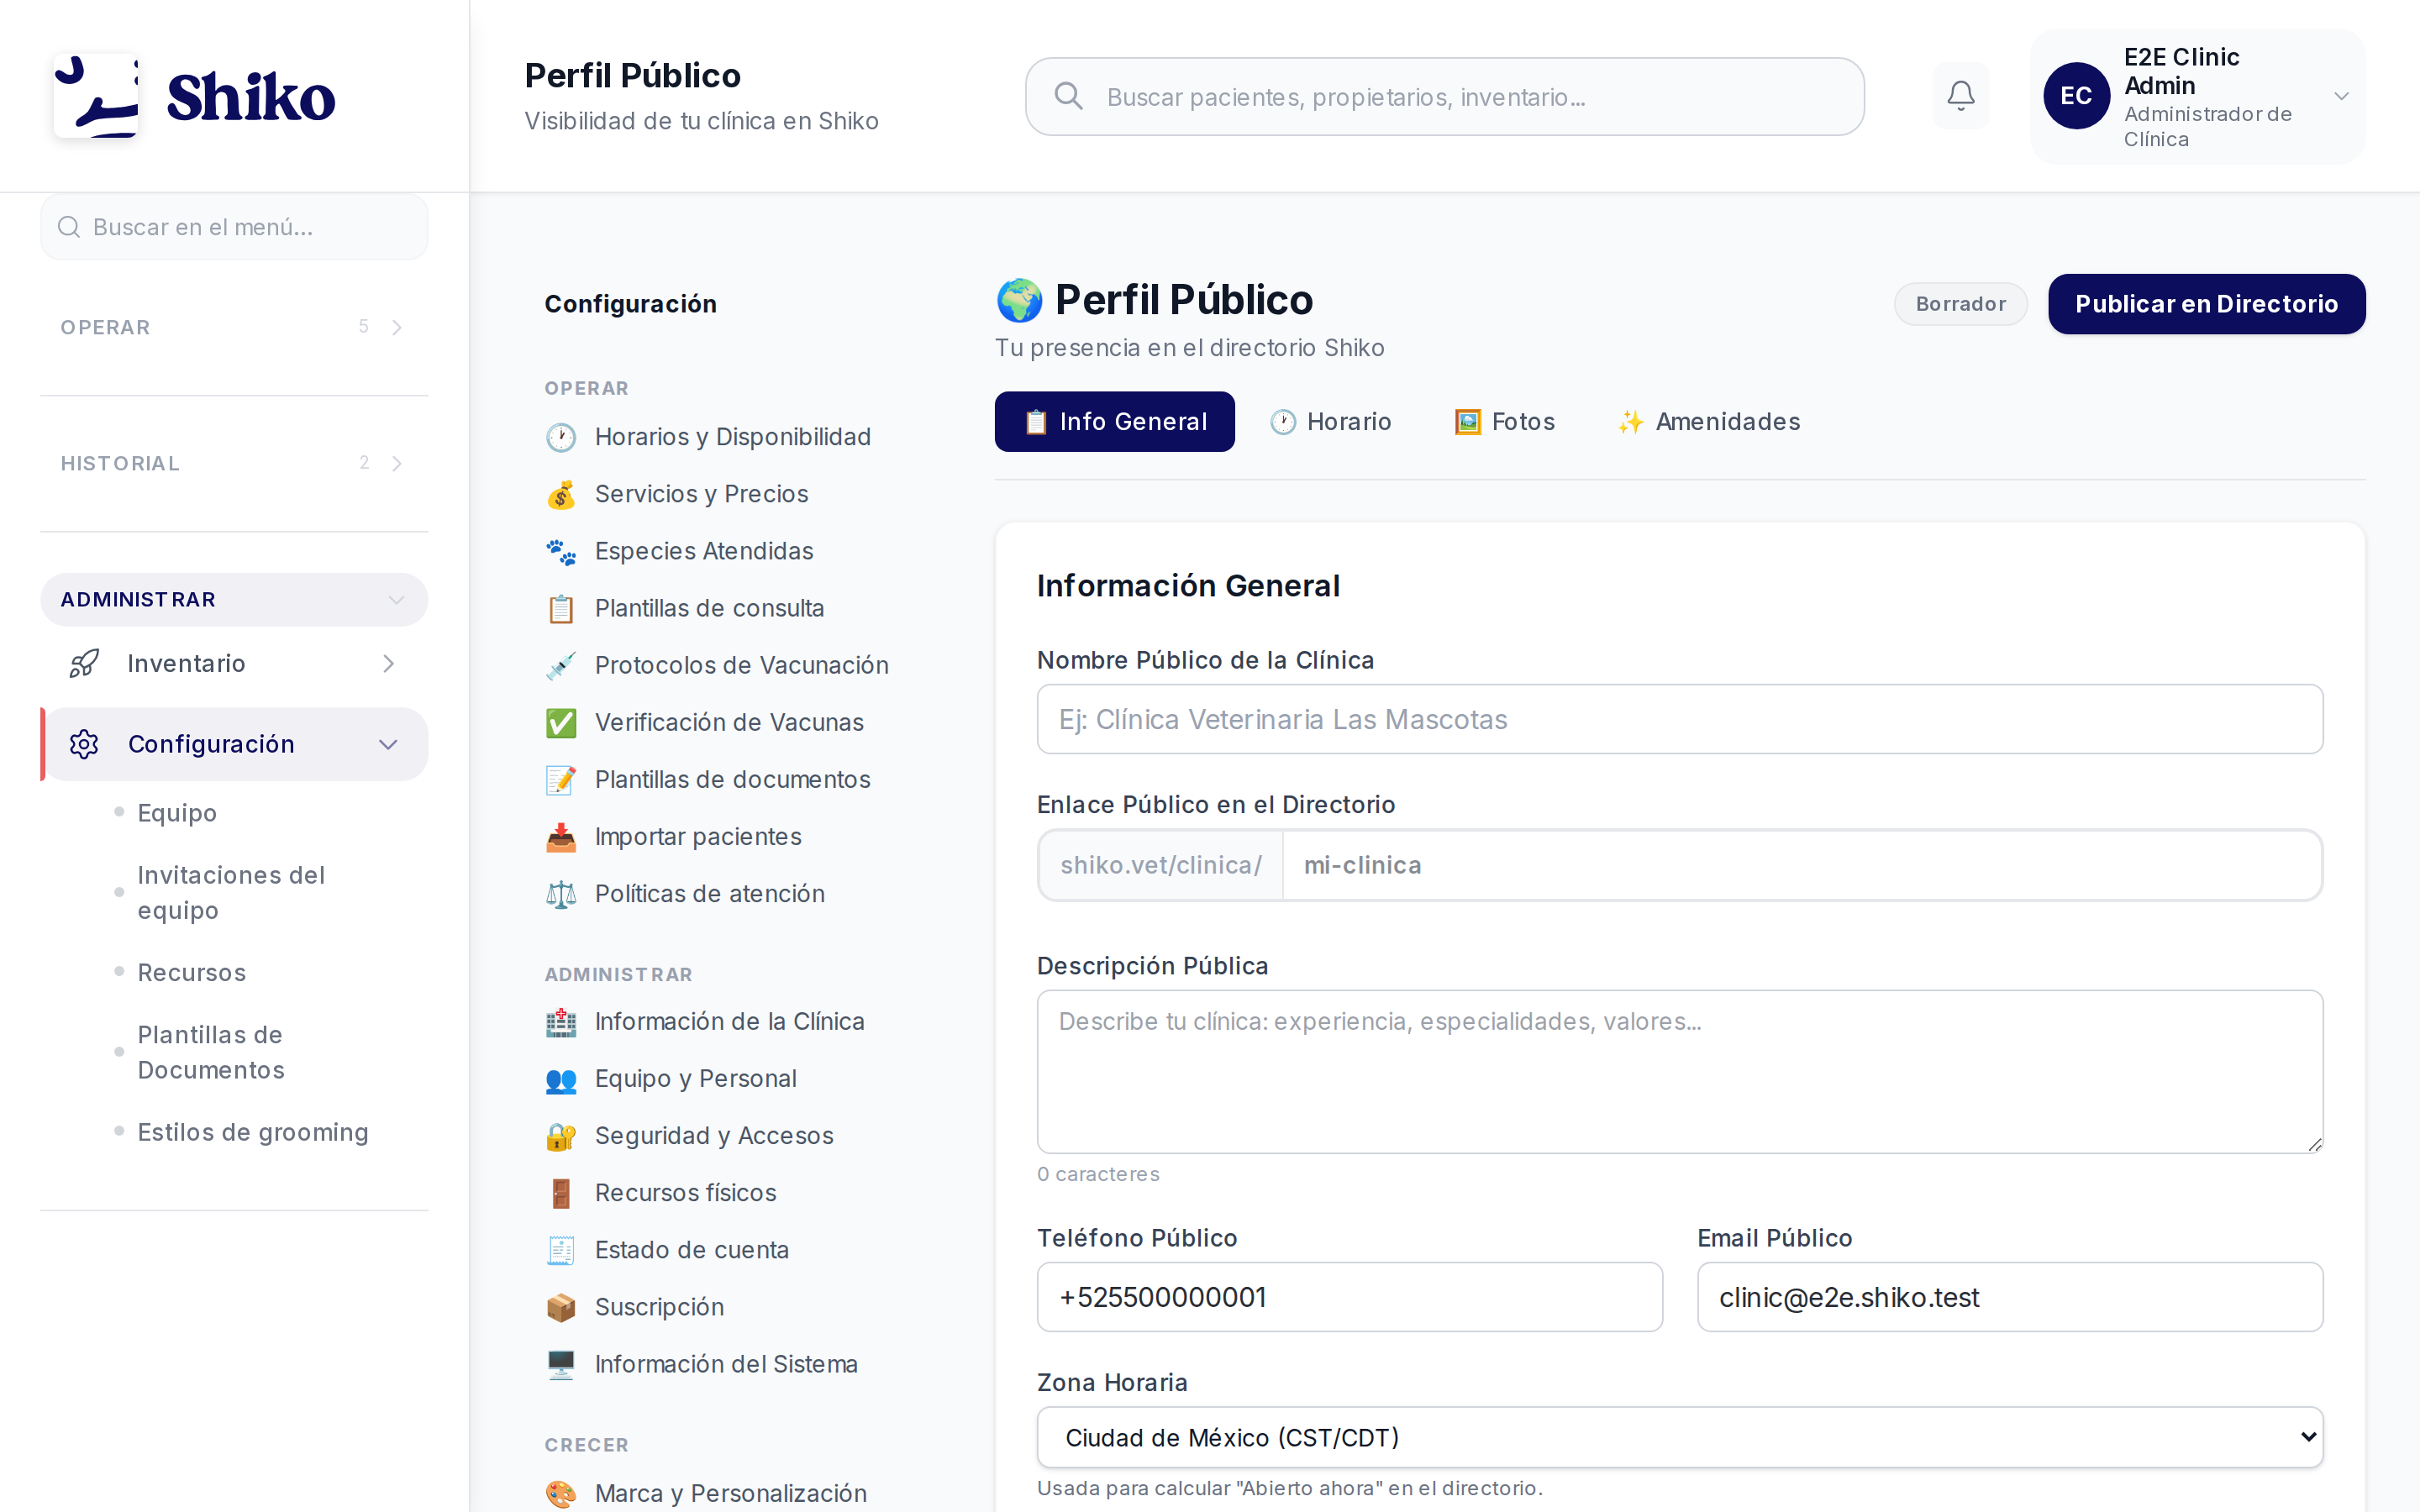Screen dimensions: 2420x1512
Task: Click the Email Público field
Action: (x=2010, y=1297)
